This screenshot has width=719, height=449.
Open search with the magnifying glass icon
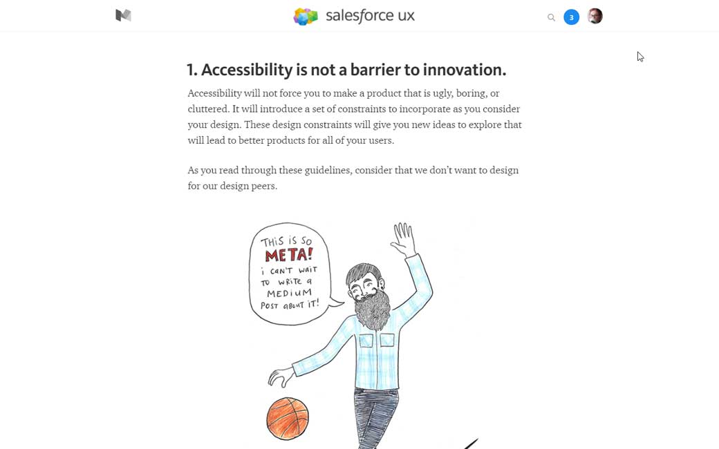[x=551, y=17]
